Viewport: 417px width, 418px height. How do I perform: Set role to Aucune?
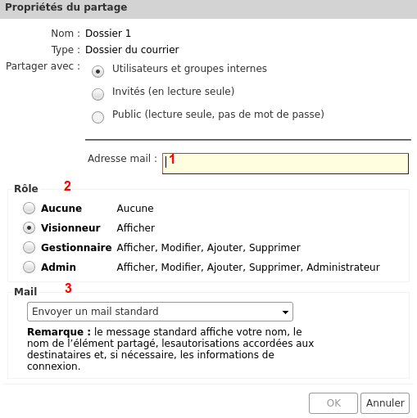coord(29,208)
